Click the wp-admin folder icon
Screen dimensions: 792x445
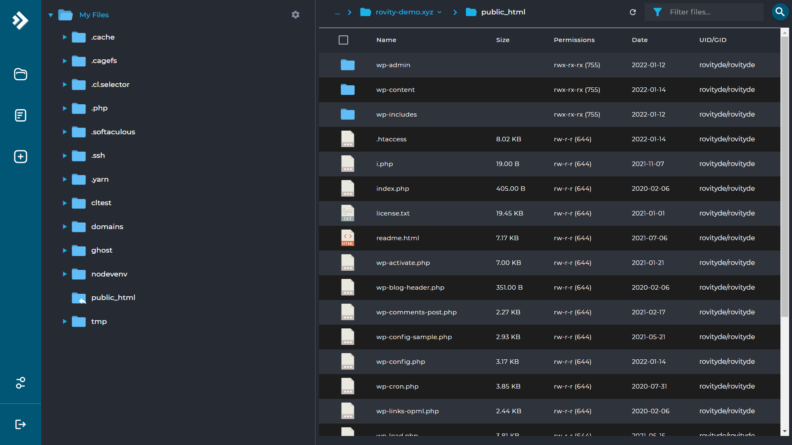click(348, 65)
